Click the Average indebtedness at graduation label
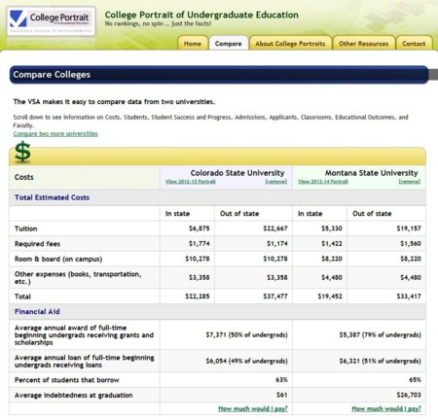This screenshot has width=438, height=420. [x=73, y=396]
